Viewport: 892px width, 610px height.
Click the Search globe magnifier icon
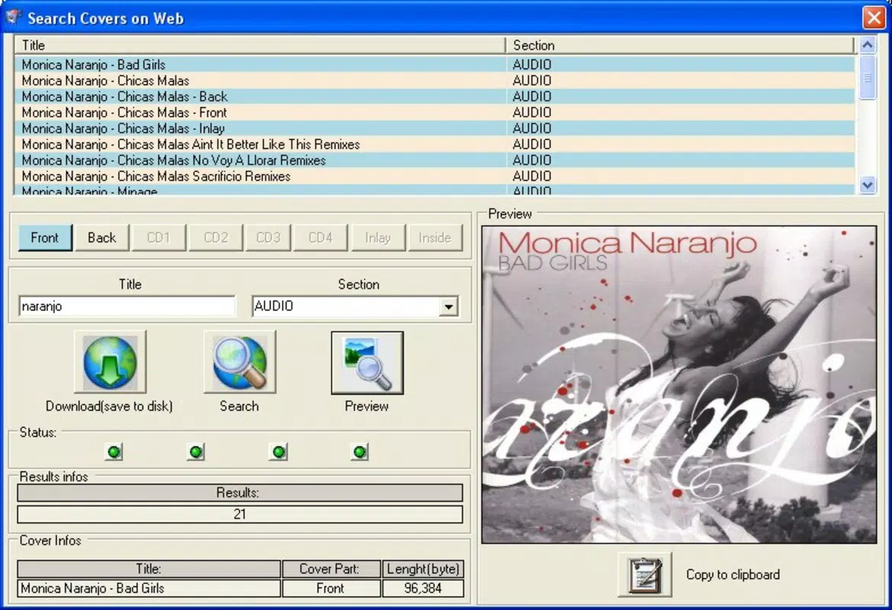(x=239, y=362)
